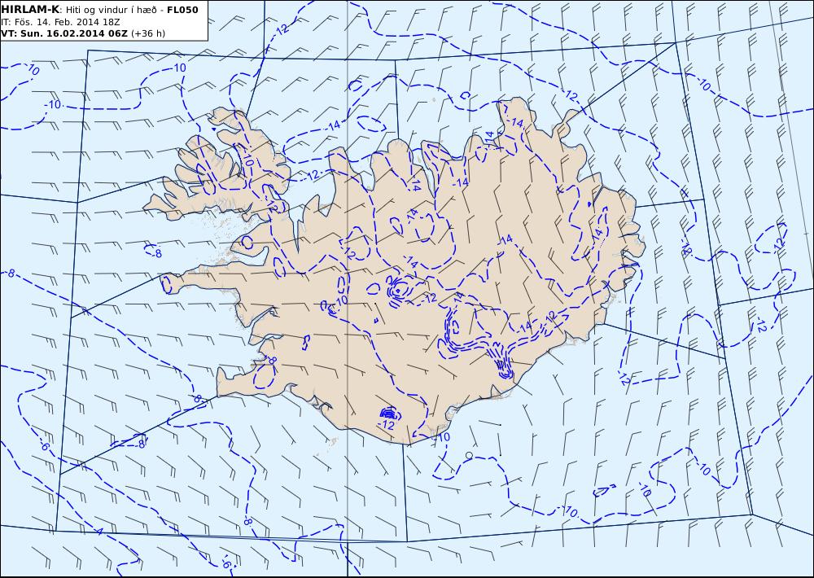Select the 'Hiti og vindur í hæð' caption
This screenshot has width=814, height=578.
110,10
